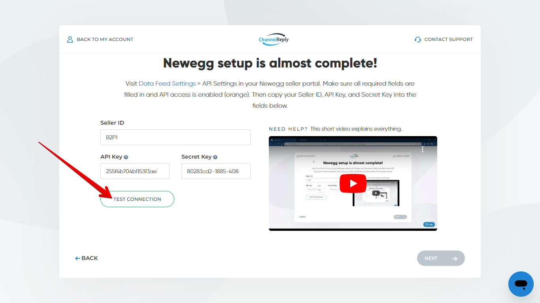This screenshot has width=540, height=303.
Task: Open the video's three-dot options menu
Action: [423, 149]
